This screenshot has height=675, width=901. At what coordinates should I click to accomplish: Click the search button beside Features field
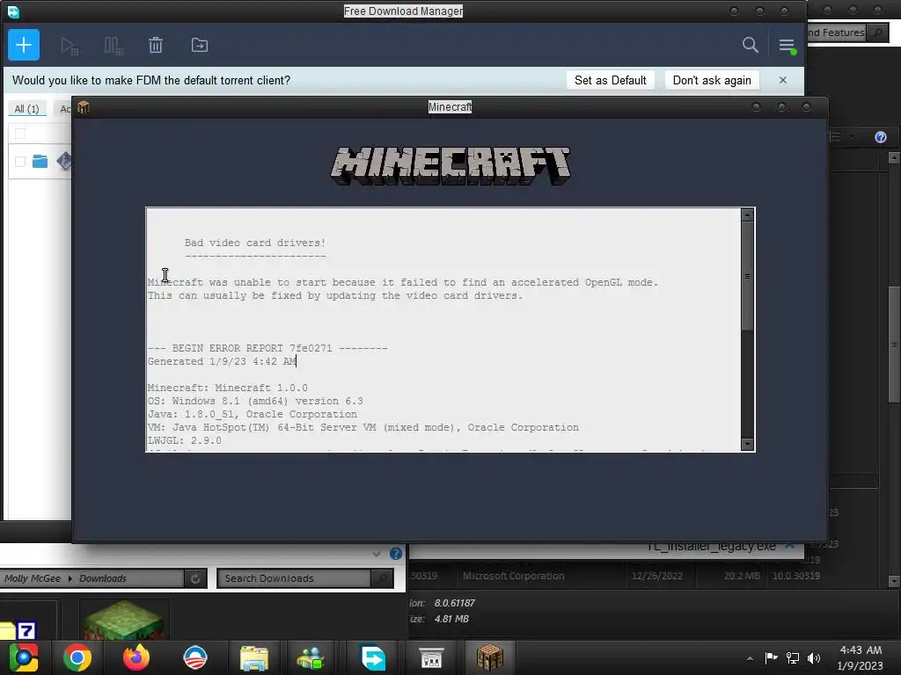pyautogui.click(x=877, y=33)
